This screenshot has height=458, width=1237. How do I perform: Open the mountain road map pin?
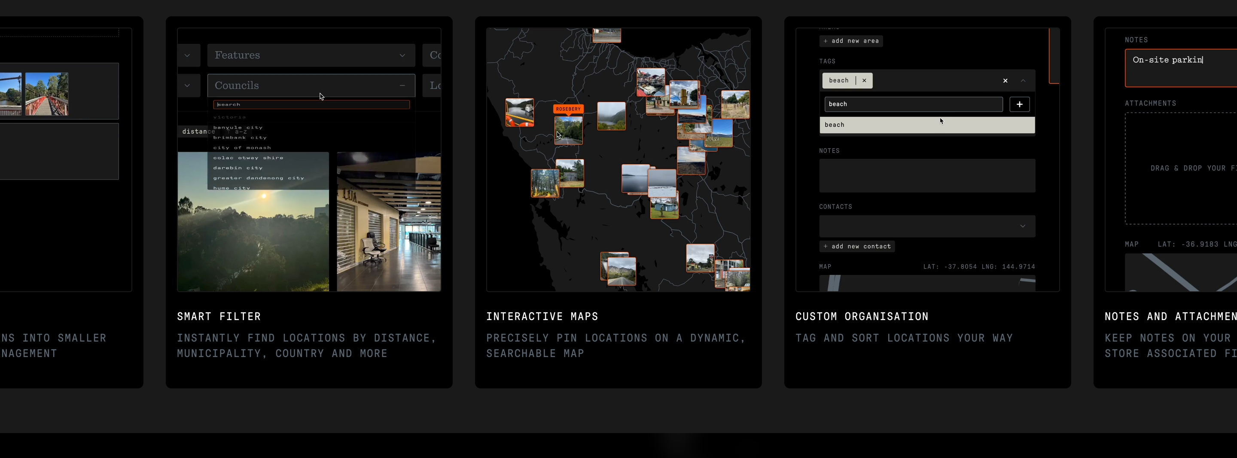click(x=622, y=272)
